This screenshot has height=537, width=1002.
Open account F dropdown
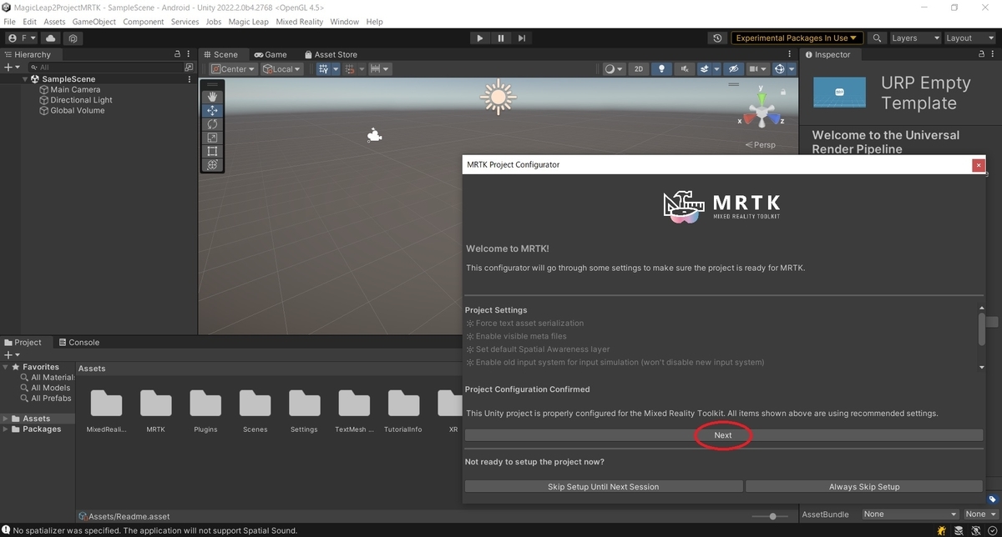tap(22, 38)
